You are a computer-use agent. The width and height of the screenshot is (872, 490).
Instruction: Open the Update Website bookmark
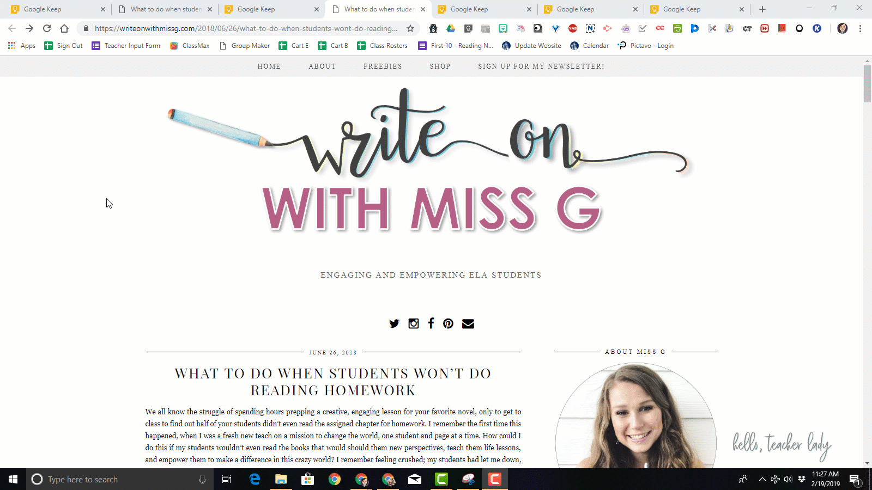point(531,46)
